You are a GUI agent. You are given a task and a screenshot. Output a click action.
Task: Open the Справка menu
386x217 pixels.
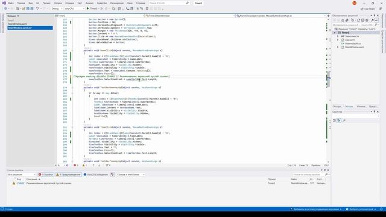click(x=141, y=3)
